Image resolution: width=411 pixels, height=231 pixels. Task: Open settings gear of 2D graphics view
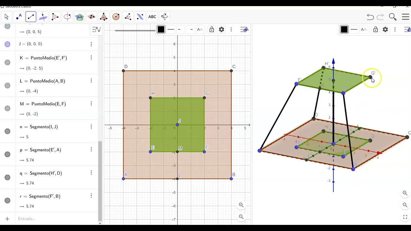(222, 30)
